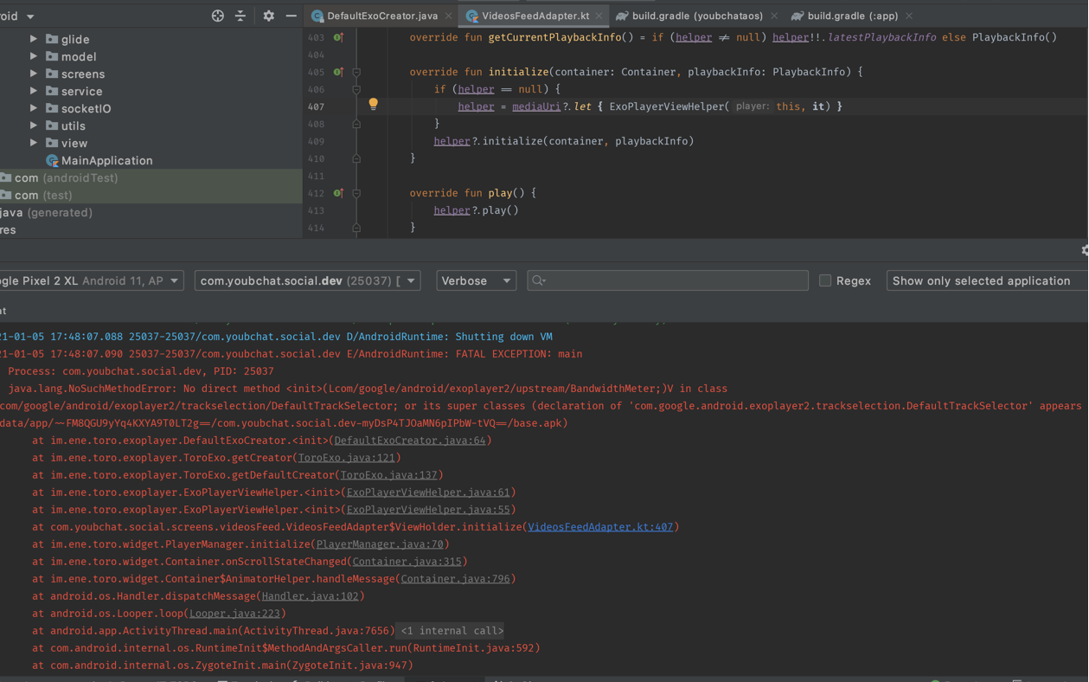Click MainApplication class icon
Image resolution: width=1089 pixels, height=682 pixels.
52,160
